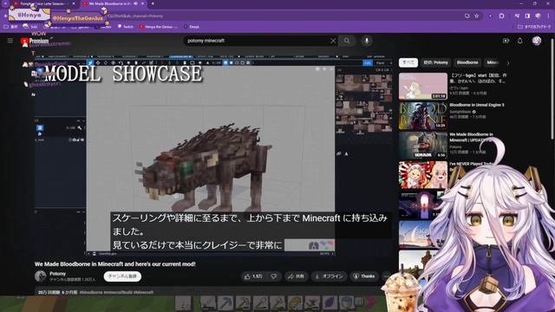Open 'Bloodborne in Unreal Engine 5' title

(476, 105)
